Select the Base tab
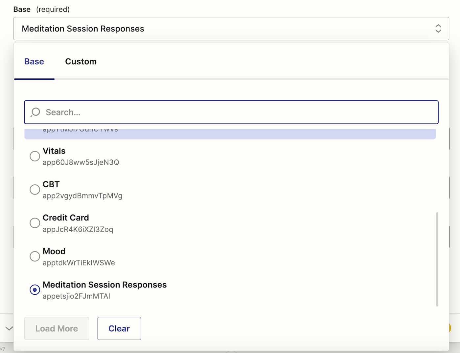This screenshot has height=353, width=460. click(x=34, y=62)
